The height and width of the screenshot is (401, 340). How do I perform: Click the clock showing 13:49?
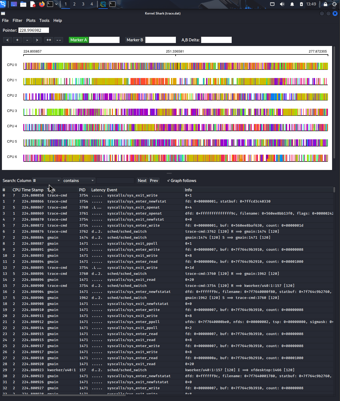pos(311,4)
